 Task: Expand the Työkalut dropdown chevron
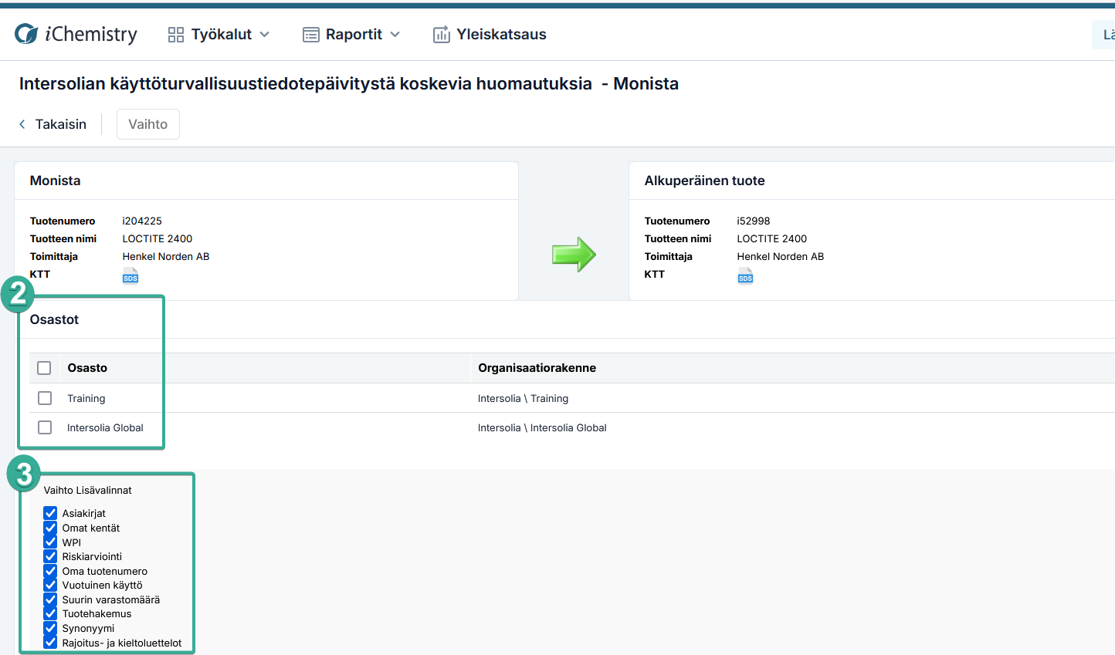[265, 35]
